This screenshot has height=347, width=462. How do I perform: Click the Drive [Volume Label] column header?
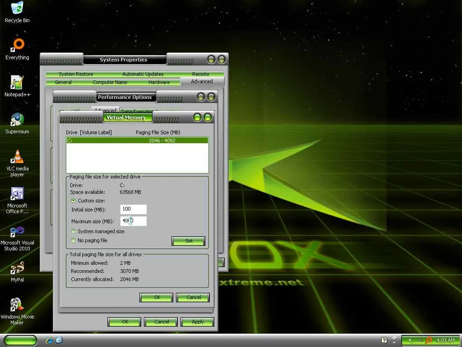89,132
